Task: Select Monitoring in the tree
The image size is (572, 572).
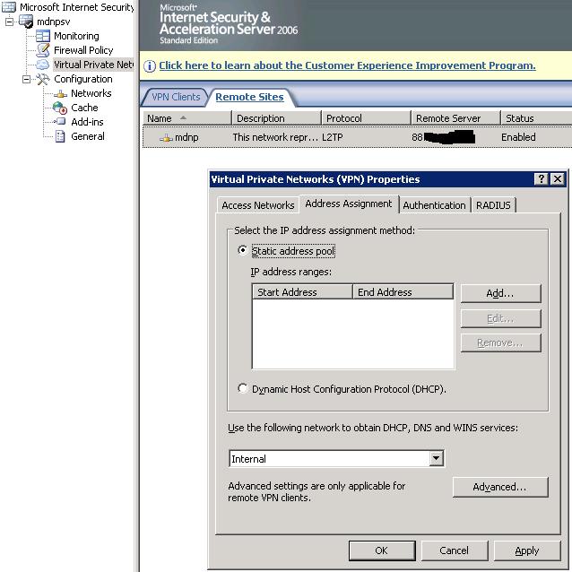Action: point(76,36)
